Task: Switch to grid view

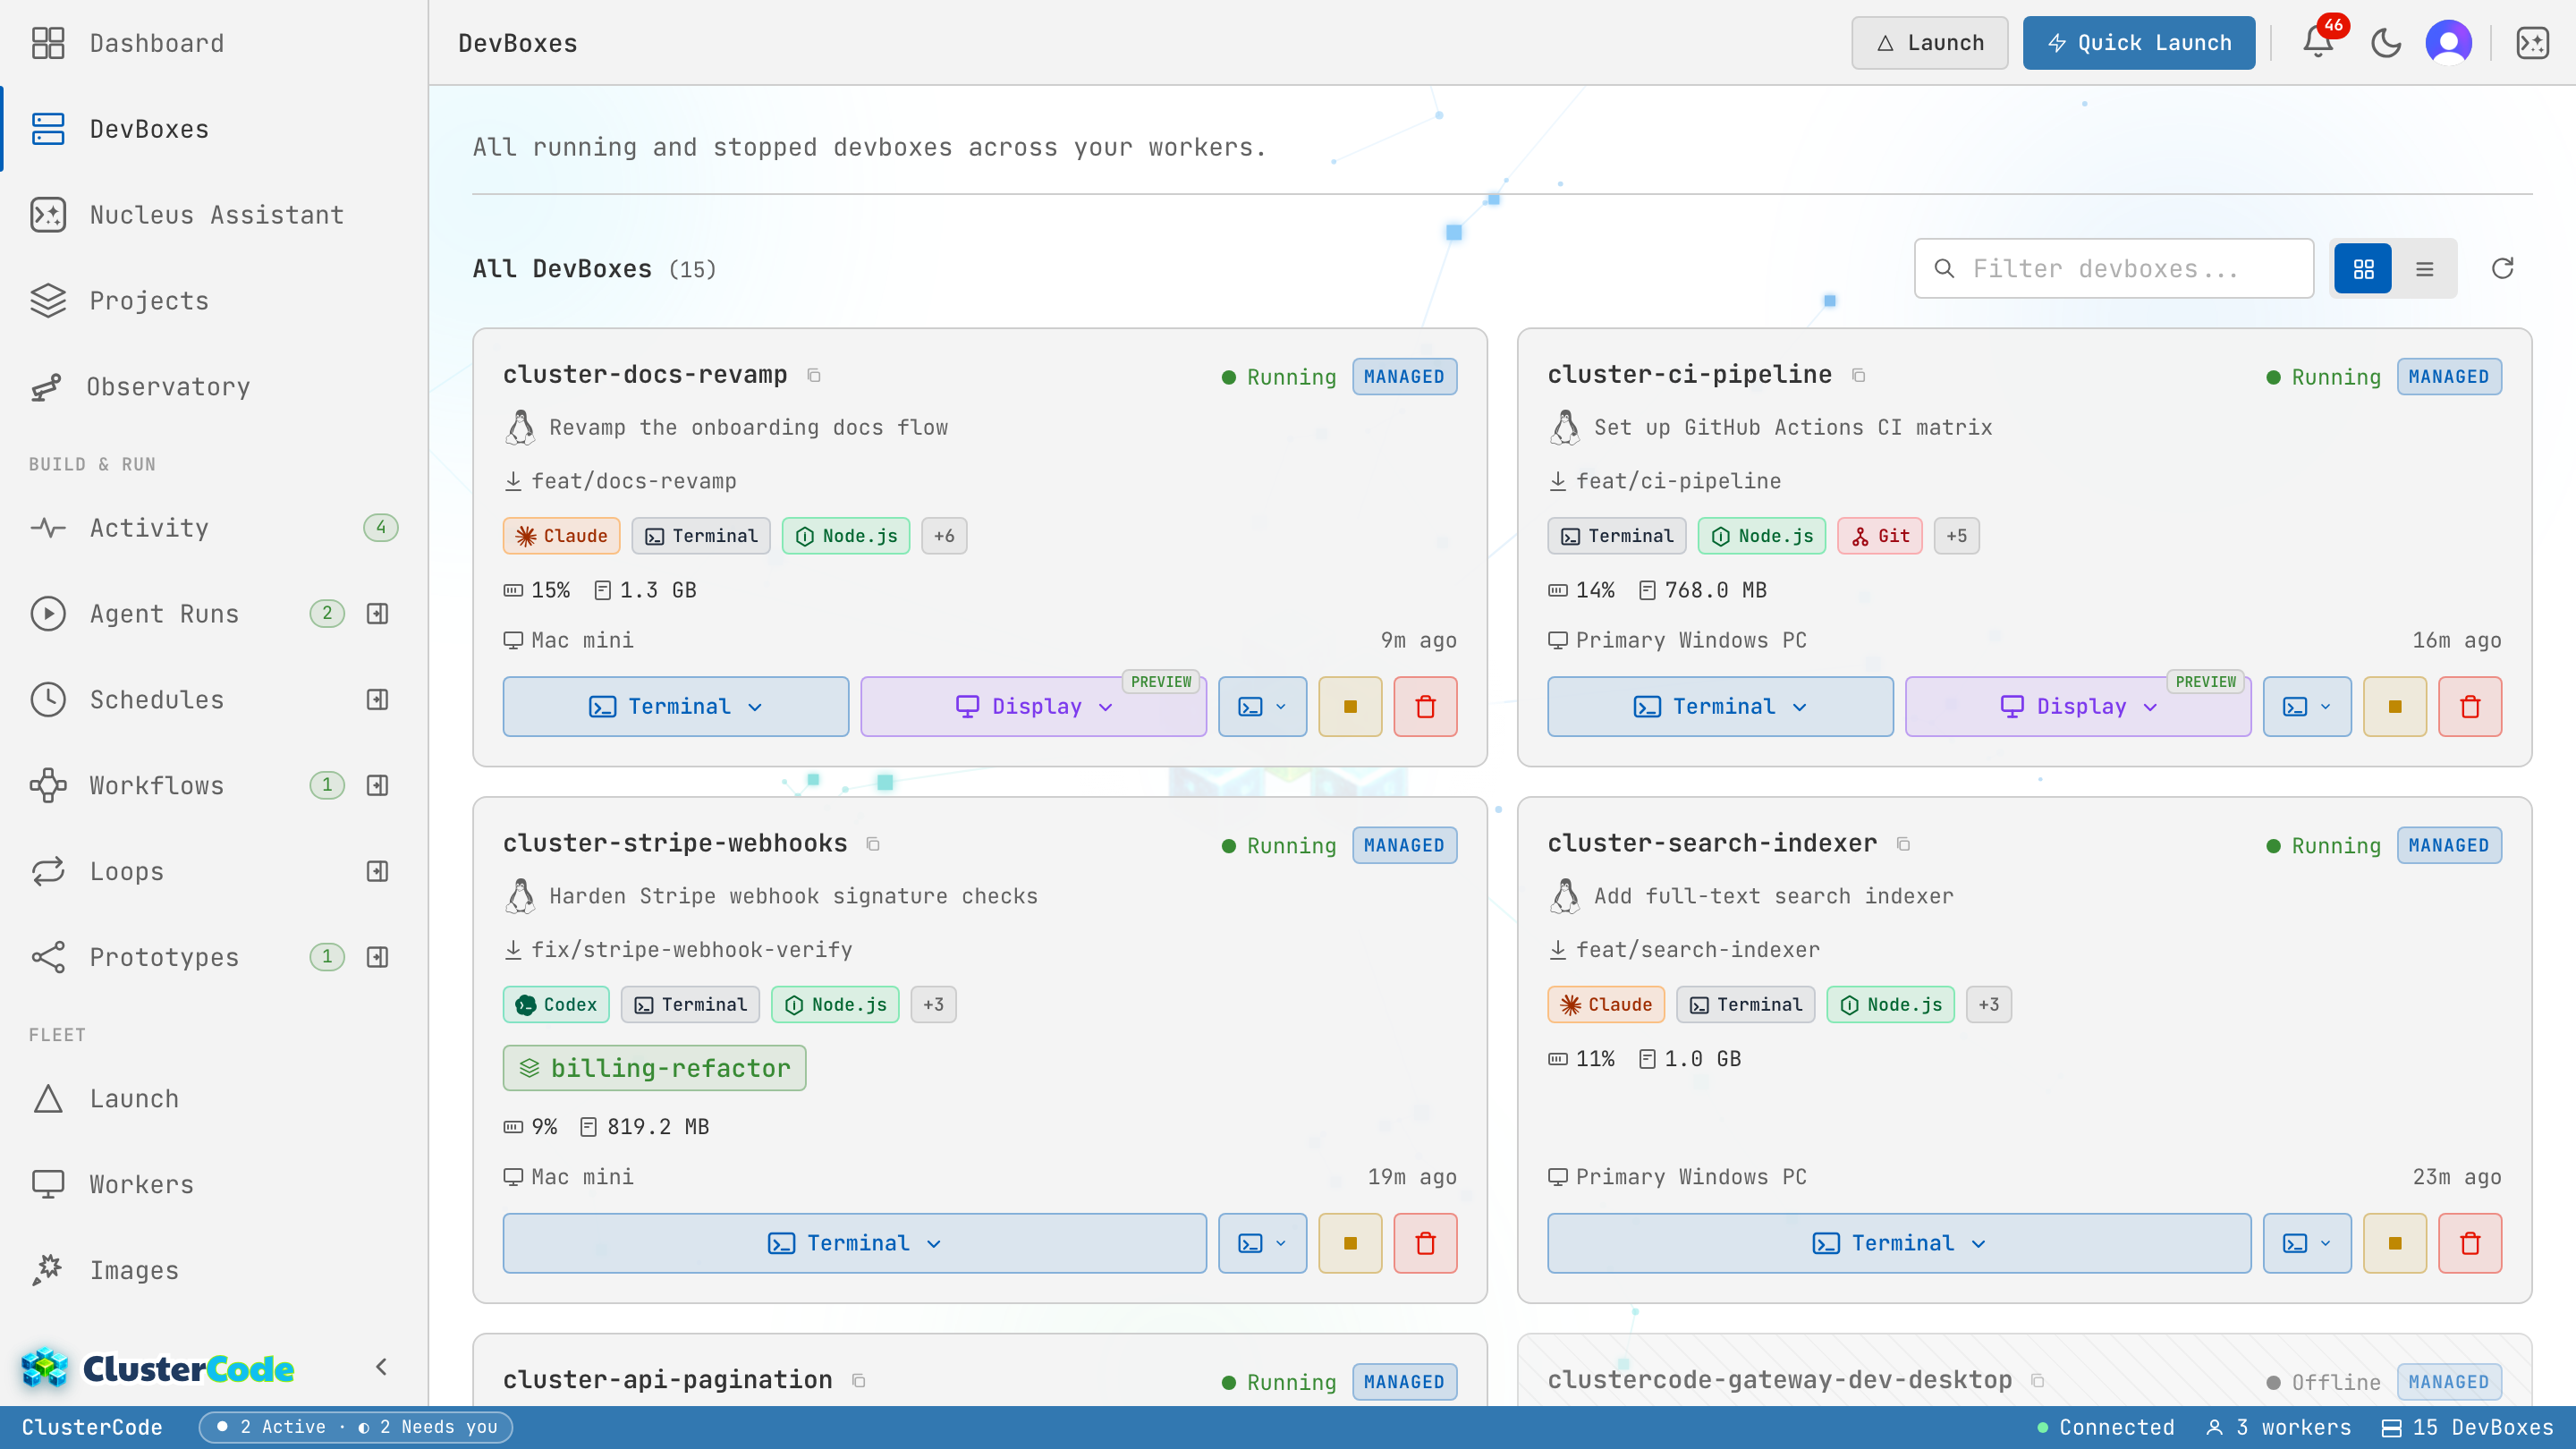Action: [2363, 268]
